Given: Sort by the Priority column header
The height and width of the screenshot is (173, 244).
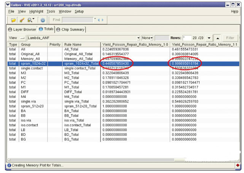Looking at the screenshot, I should [x=55, y=44].
